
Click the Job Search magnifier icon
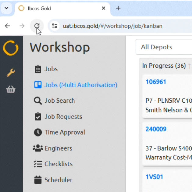(38, 101)
